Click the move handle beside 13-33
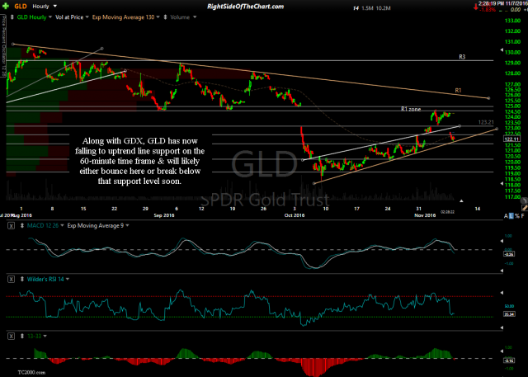This screenshot has width=528, height=377. (23, 336)
